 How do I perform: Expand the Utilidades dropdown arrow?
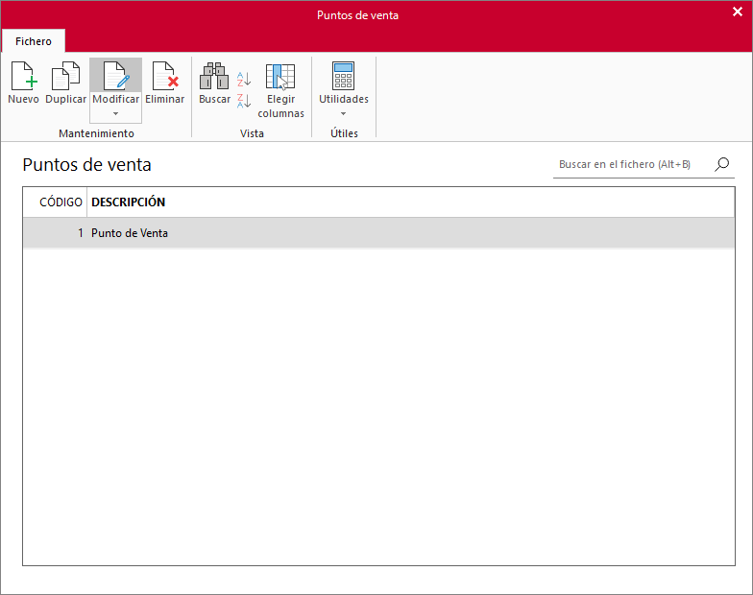pyautogui.click(x=344, y=113)
